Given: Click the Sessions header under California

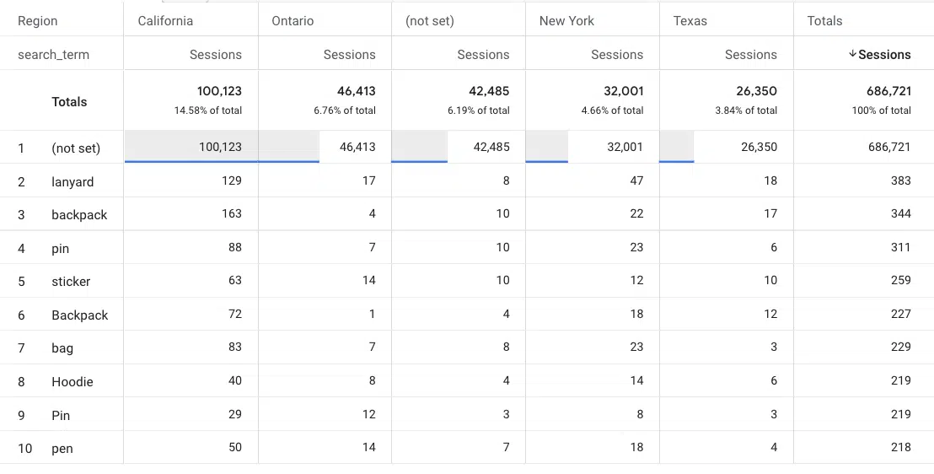Looking at the screenshot, I should (x=216, y=54).
